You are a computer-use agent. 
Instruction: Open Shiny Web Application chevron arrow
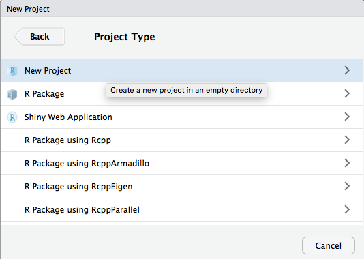347,117
